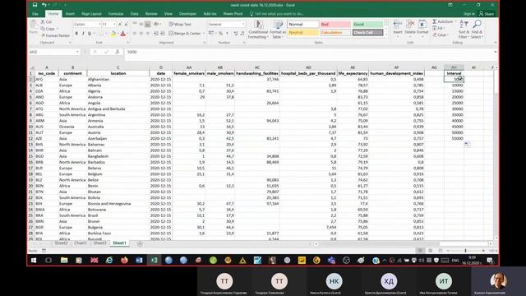Toggle Center horizontal alignment
The width and height of the screenshot is (526, 296).
[141, 33]
